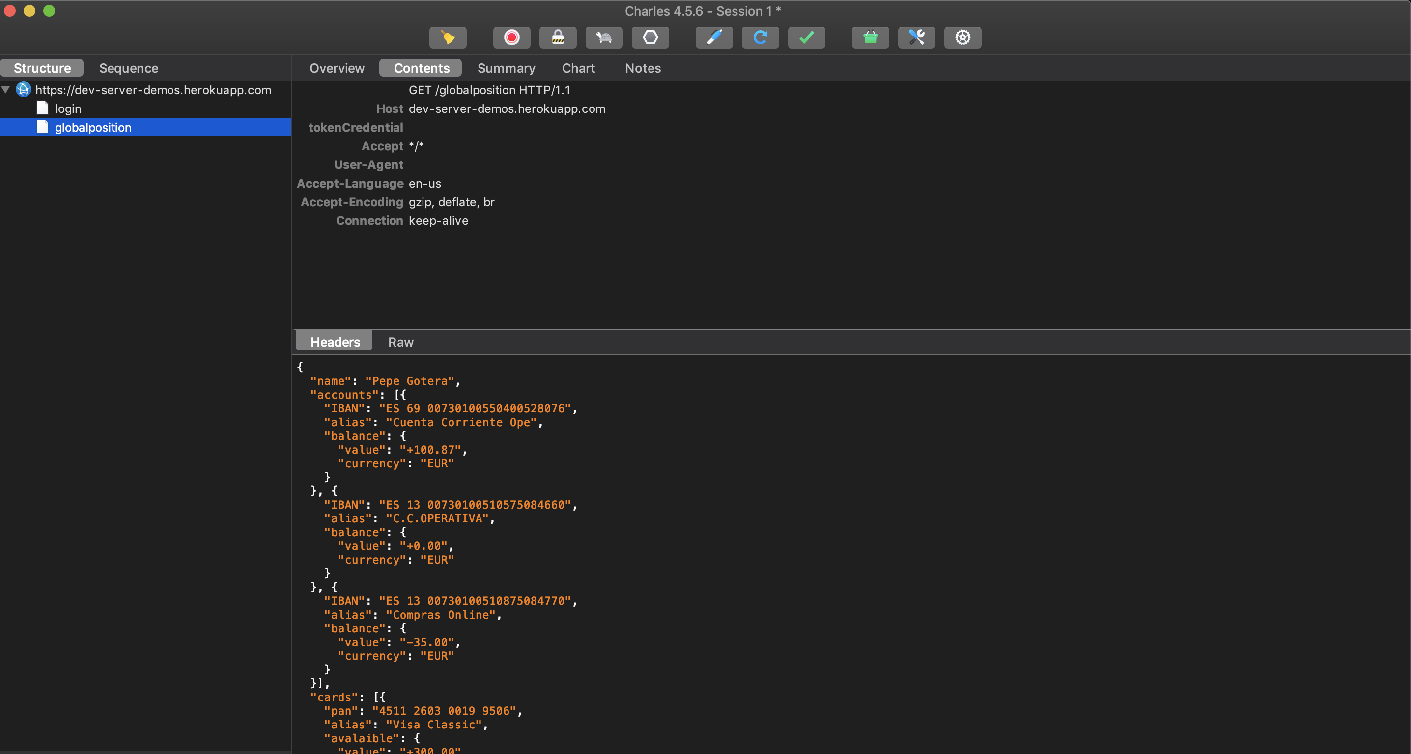
Task: Click the Accept-Language en-us value
Action: pos(424,183)
